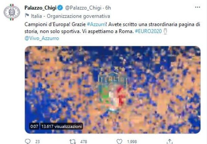
Task: Open the 6h timestamp link
Action: click(x=108, y=8)
